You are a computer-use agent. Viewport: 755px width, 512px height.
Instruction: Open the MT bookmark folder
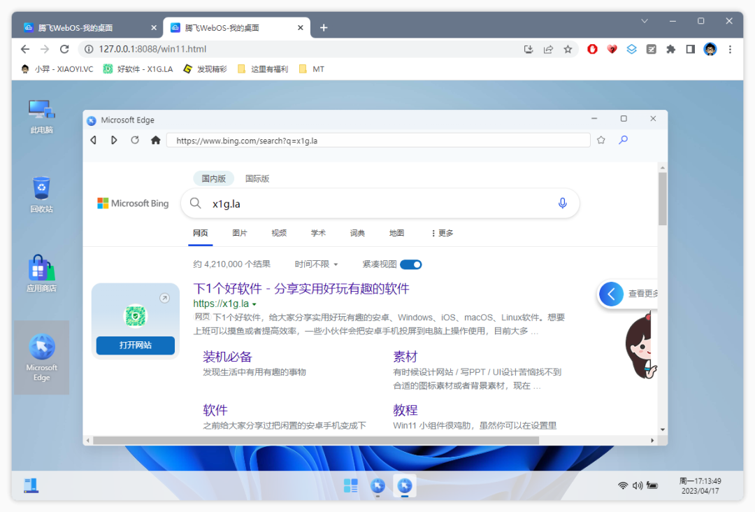[312, 69]
